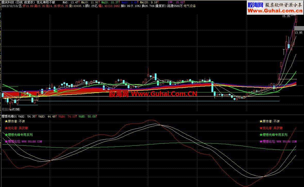Open left-side ★理想论坛:WWW.55188.COM text
This screenshot has height=187, width=304.
click(x=23, y=142)
